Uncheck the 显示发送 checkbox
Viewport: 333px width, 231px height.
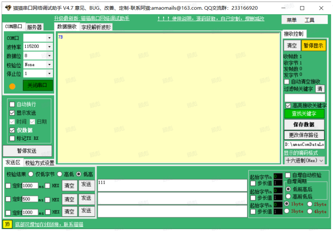(12, 113)
